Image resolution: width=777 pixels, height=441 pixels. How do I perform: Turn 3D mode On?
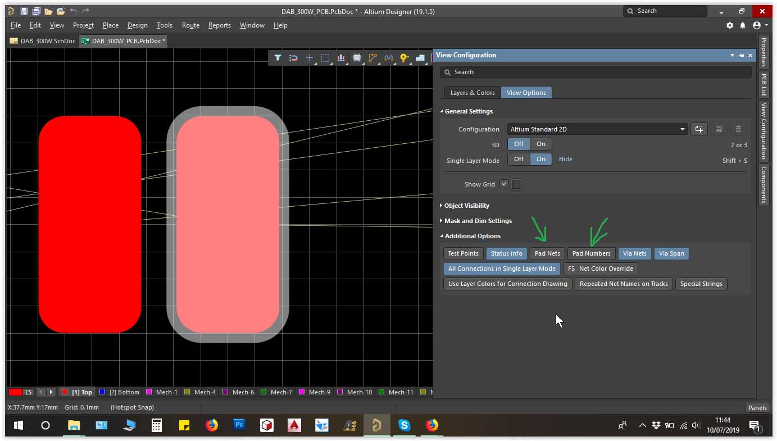tap(540, 144)
